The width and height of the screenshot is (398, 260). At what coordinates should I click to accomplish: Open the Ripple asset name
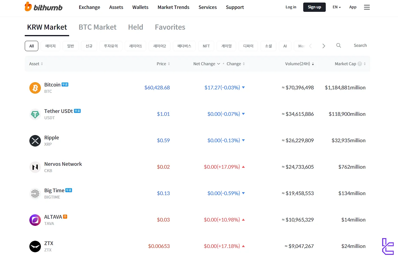(52, 138)
